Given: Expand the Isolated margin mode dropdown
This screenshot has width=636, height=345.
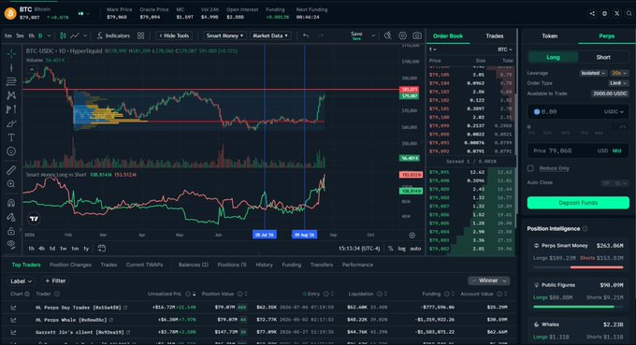Looking at the screenshot, I should [593, 73].
